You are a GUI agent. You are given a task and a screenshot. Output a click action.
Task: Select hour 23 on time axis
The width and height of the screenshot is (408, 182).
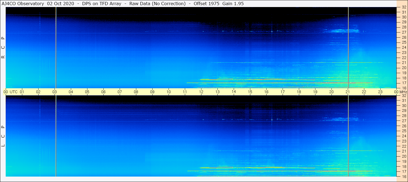pyautogui.click(x=380, y=92)
